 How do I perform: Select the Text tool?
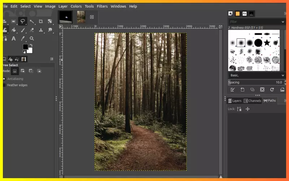pos(13,38)
